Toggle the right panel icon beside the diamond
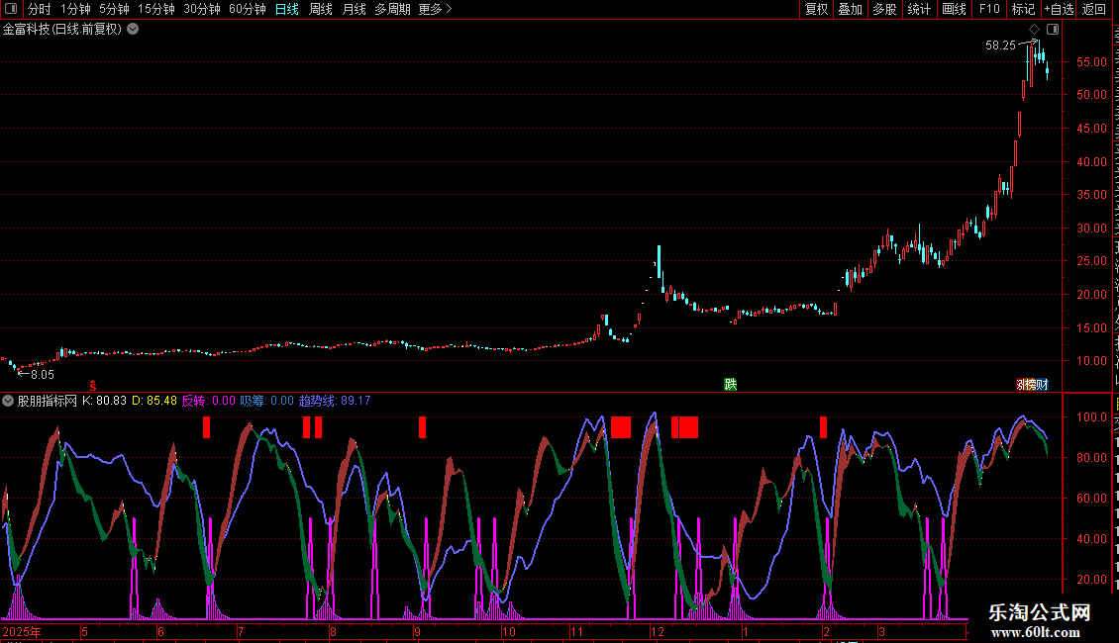 pos(1053,30)
